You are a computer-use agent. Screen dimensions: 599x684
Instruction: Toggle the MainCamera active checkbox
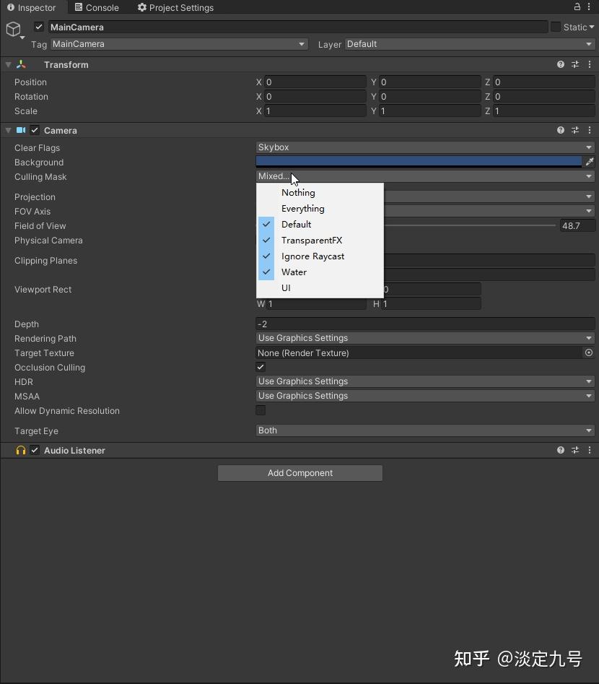point(39,27)
